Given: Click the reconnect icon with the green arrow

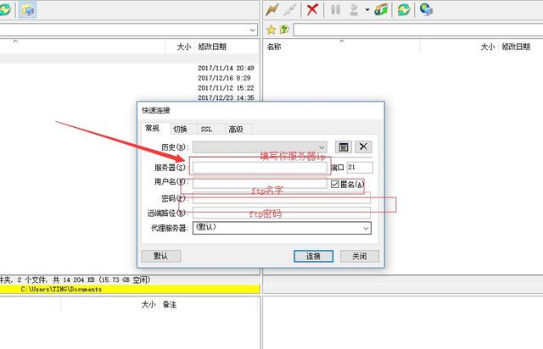Looking at the screenshot, I should click(381, 9).
